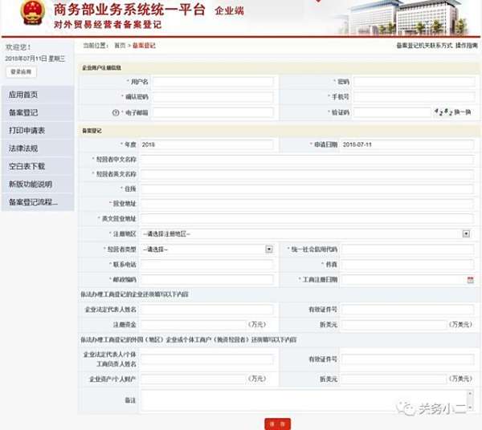The image size is (482, 430).
Task: Click the help icon beside 电子邮箱
Action: 116,112
